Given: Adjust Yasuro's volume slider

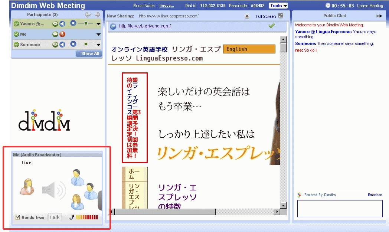Looking at the screenshot, I should [x=86, y=23].
